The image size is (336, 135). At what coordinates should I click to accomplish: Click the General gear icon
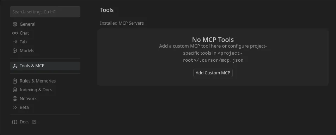[15, 24]
